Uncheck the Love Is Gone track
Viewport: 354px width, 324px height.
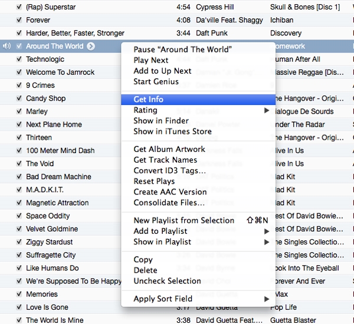[19, 307]
